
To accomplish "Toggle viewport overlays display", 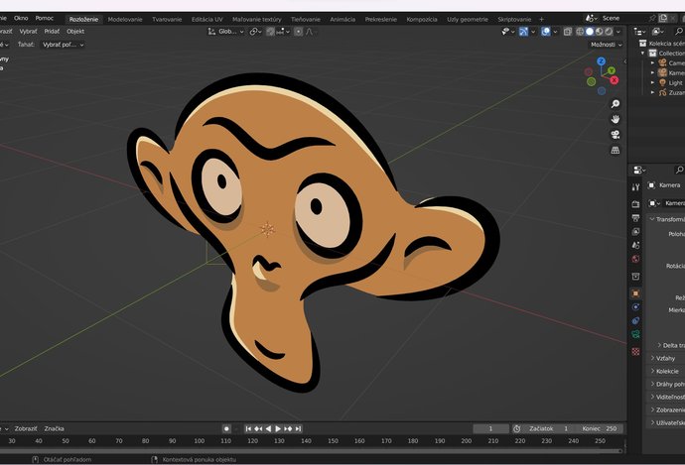I will click(x=546, y=32).
